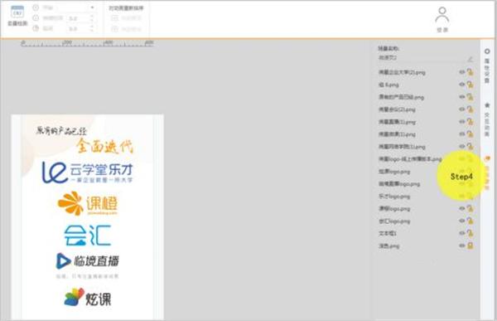Select the 云学堂乐才 logo on canvas
The image size is (497, 321).
click(x=87, y=172)
